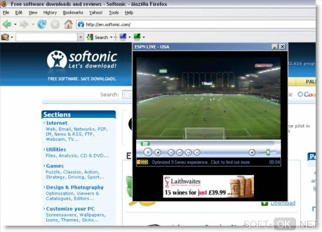The image size is (322, 232).
Task: Open the Bookmarks menu
Action: point(73,13)
